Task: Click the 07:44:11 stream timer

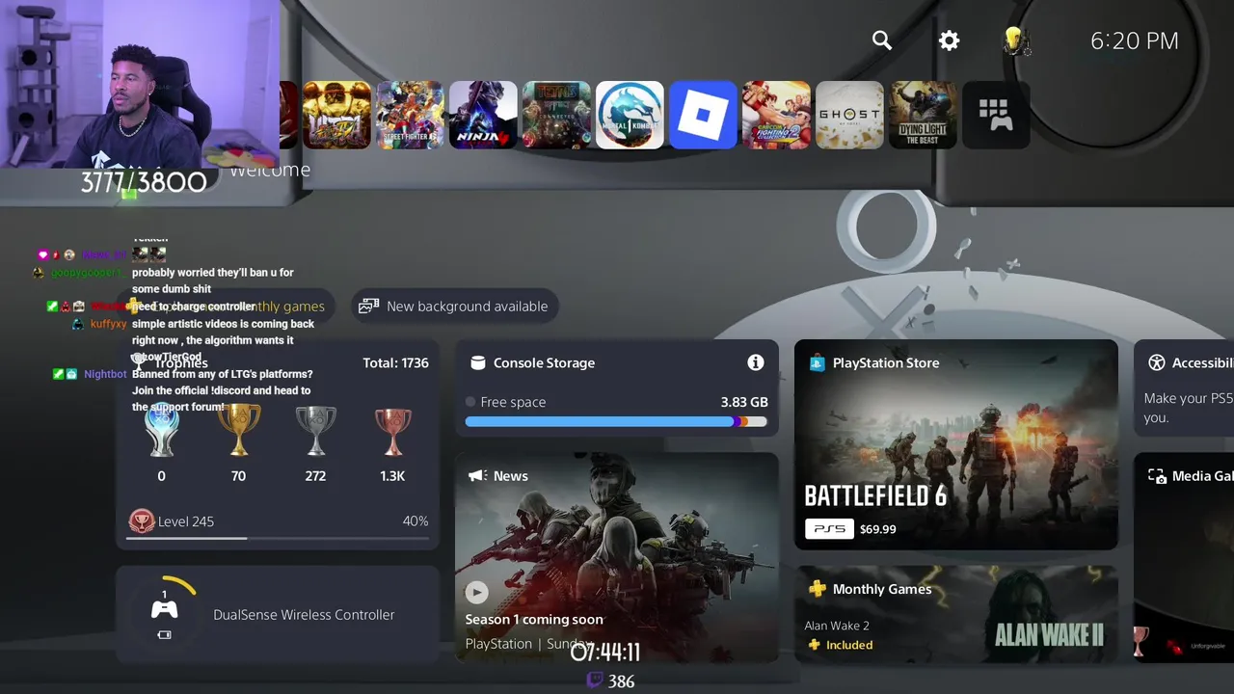Action: point(605,653)
